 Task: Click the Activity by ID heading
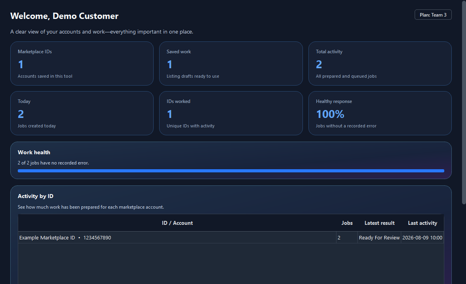coord(36,196)
